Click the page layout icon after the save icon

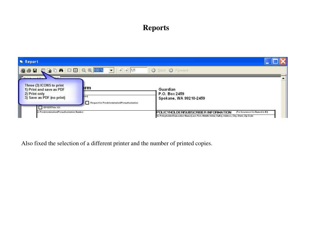tap(43, 70)
